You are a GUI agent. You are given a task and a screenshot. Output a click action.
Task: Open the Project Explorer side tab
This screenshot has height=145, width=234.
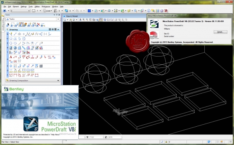(3, 23)
